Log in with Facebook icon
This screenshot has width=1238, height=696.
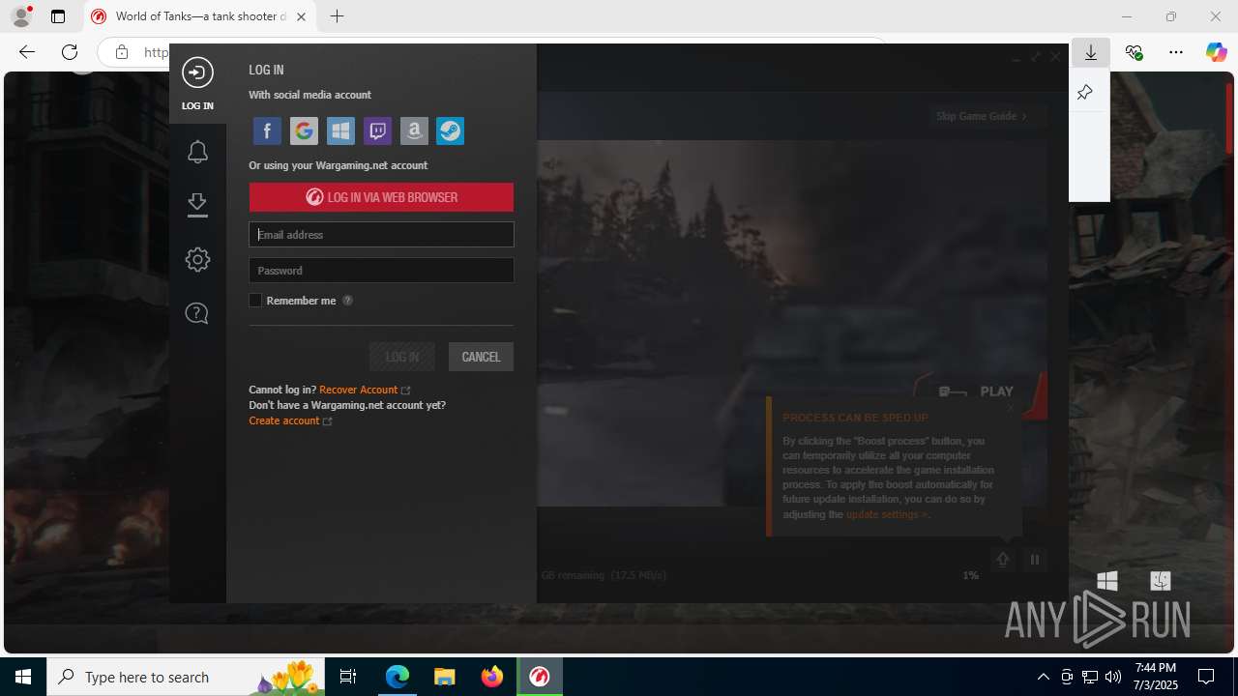[x=267, y=130]
